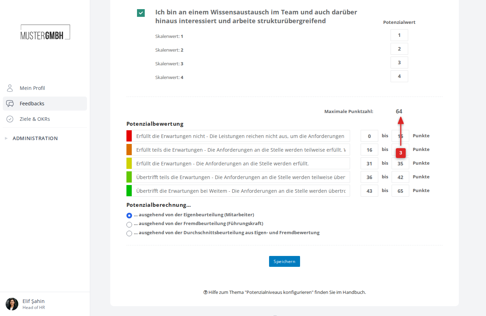Edit 'Übertrifft teils die Erwartungen' description field
486x316 pixels.
tap(241, 177)
